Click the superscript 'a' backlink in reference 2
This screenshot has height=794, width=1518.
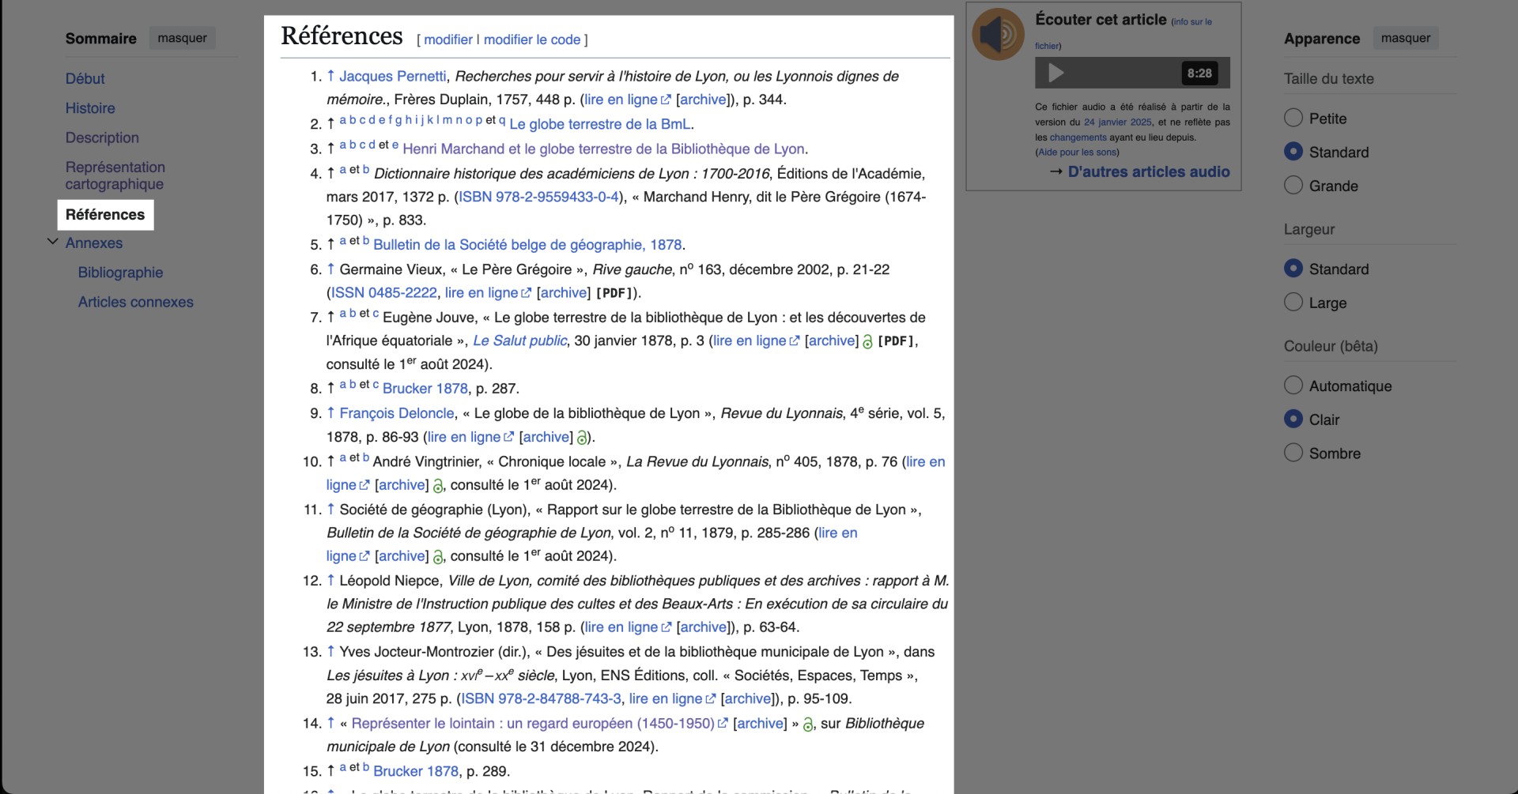(x=342, y=119)
